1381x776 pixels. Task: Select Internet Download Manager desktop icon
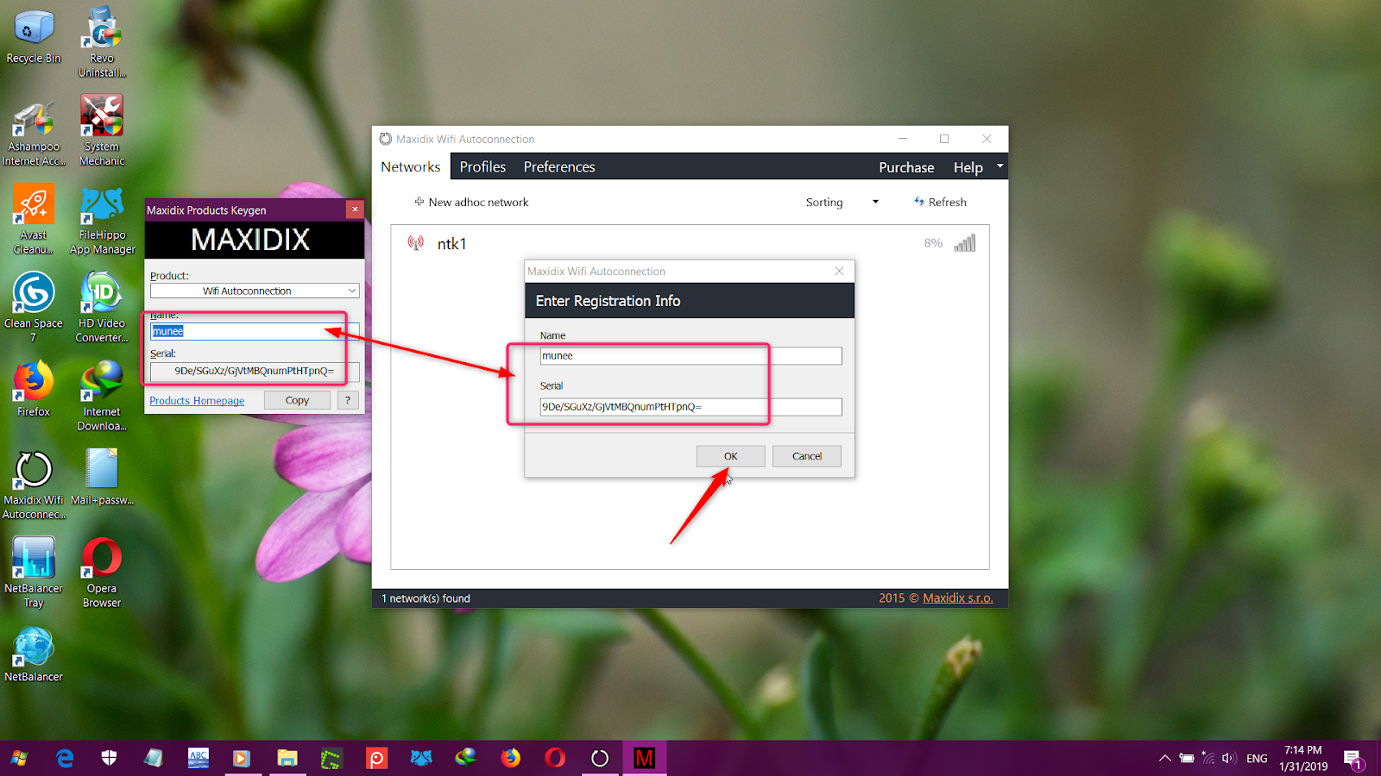click(x=102, y=396)
